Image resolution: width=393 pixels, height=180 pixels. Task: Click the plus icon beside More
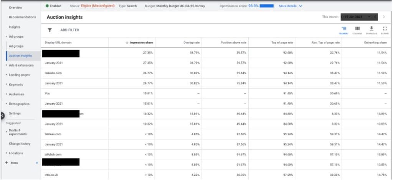pos(7,163)
